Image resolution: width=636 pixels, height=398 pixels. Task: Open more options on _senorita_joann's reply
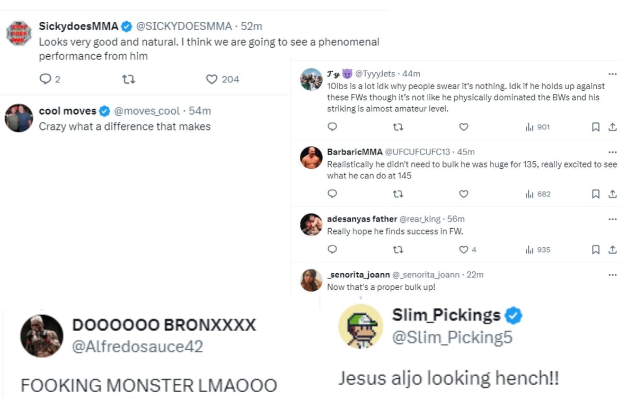pyautogui.click(x=613, y=275)
